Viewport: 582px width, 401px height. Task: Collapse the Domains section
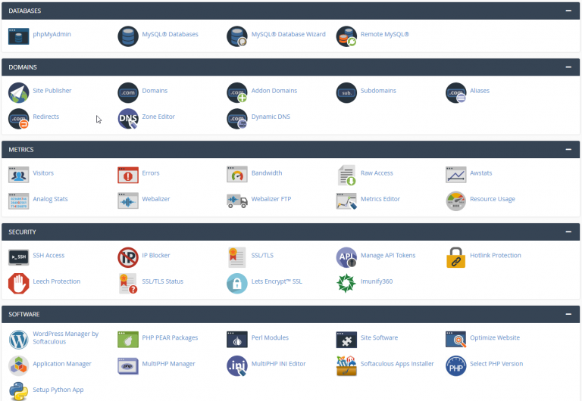568,67
